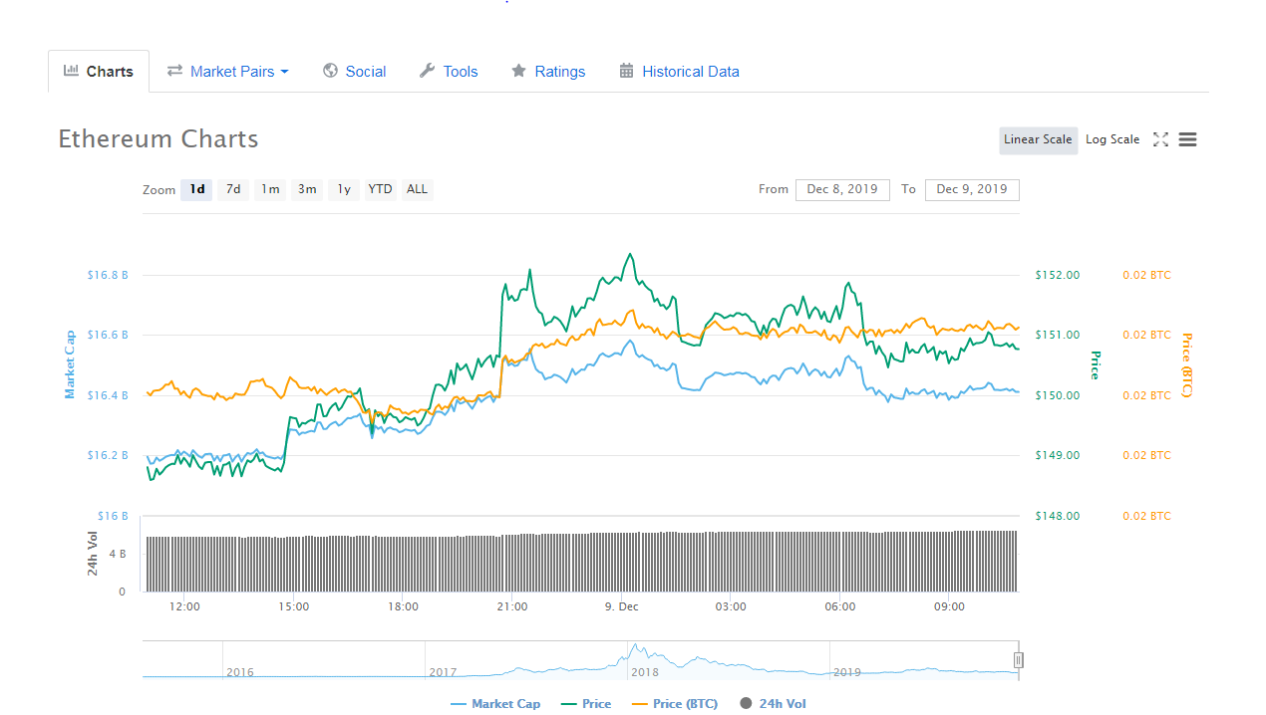
Task: Click the Charts tab bar-chart icon
Action: [71, 71]
